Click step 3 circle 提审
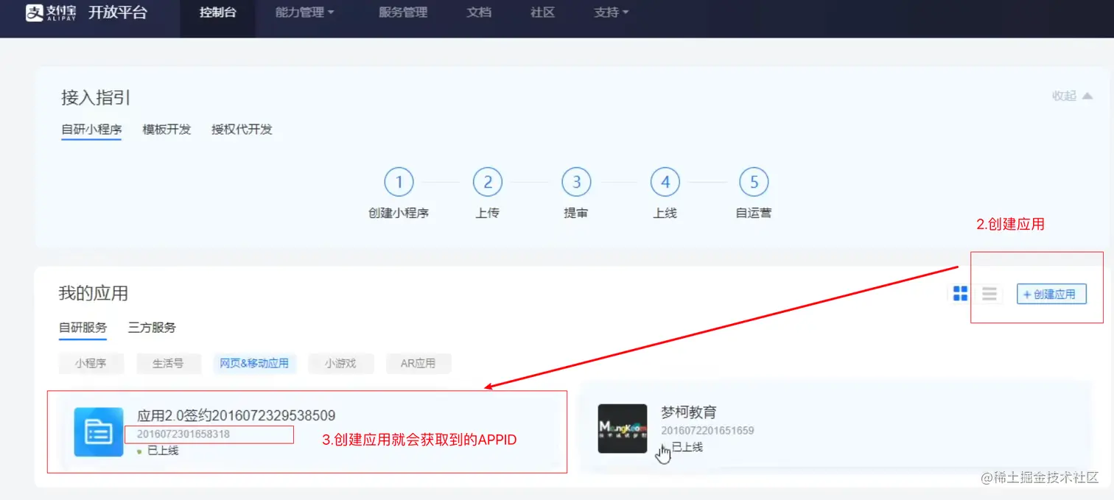This screenshot has height=500, width=1114. 576,182
